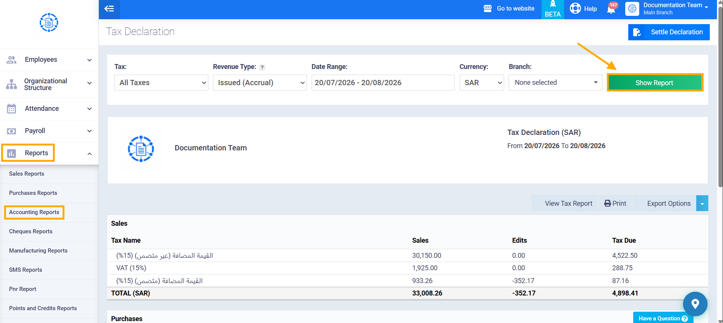
Task: Collapse sidebar with the back-arrow icon
Action: 109,9
